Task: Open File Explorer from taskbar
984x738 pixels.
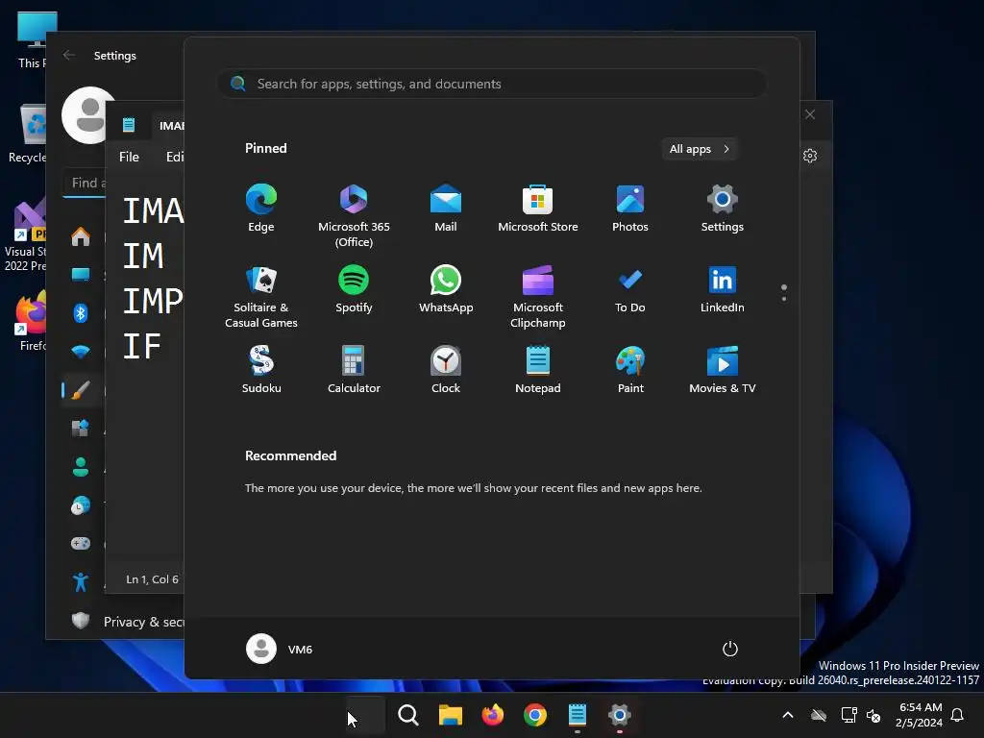Action: tap(450, 715)
